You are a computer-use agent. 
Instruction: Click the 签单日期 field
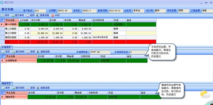[116, 11]
